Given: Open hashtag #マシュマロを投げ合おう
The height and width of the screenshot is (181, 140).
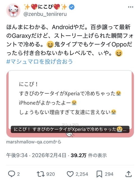Looking at the screenshot, I should click(39, 61).
